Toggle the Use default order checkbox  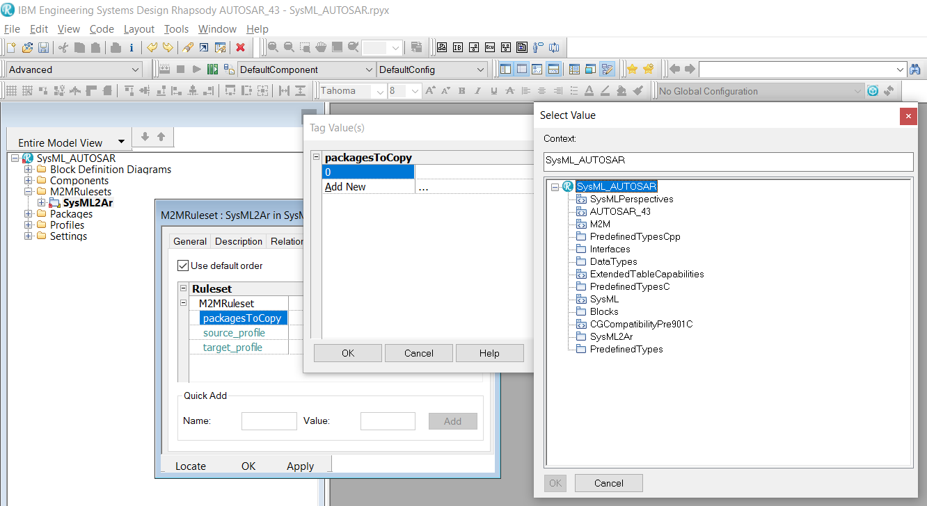coord(183,266)
